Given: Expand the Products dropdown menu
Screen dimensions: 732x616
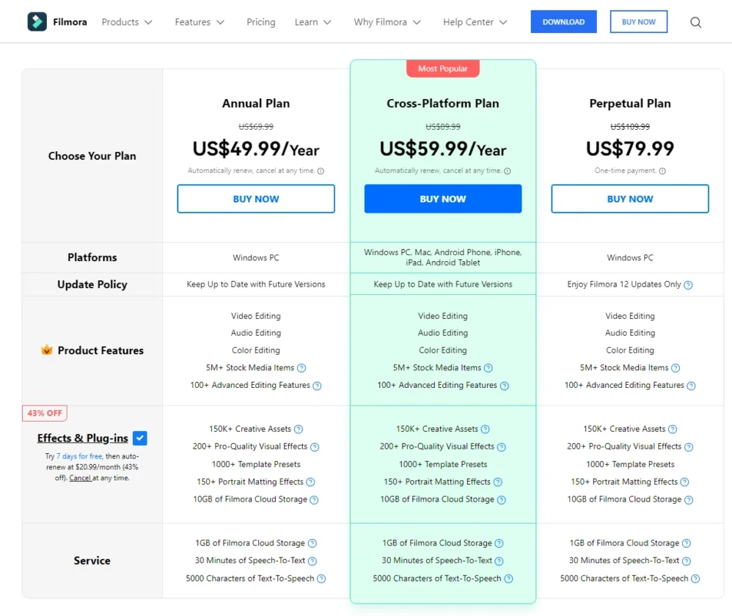Looking at the screenshot, I should [x=127, y=22].
